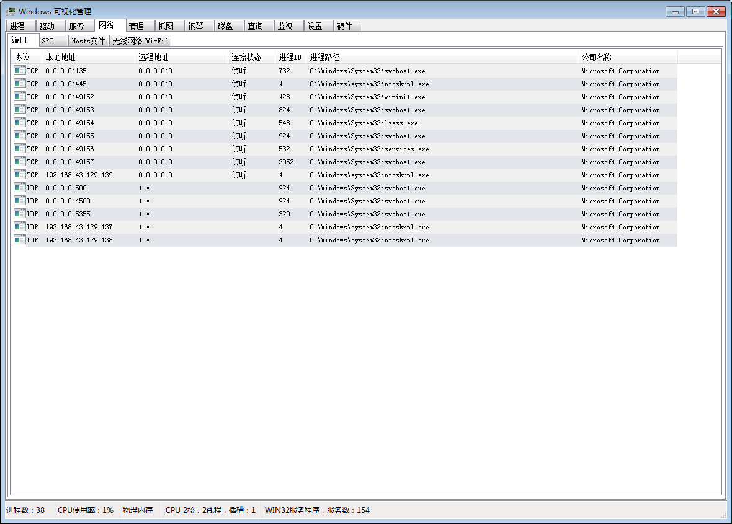Open the 无线网络(Wi-Fi) sub-tab
The height and width of the screenshot is (524, 732).
point(140,41)
